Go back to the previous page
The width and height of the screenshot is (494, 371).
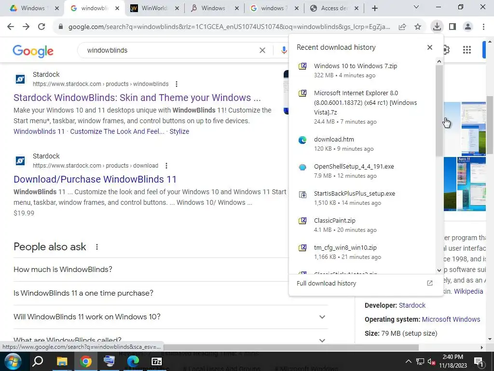[11, 27]
